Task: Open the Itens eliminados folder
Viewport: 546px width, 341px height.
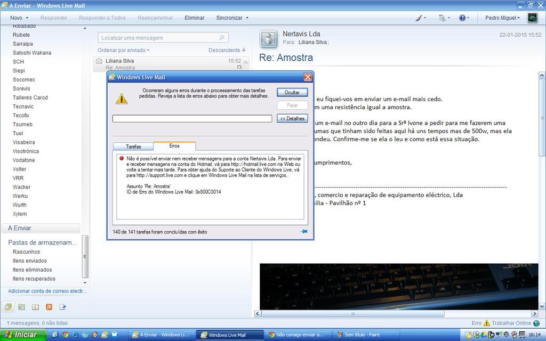Action: click(x=32, y=270)
